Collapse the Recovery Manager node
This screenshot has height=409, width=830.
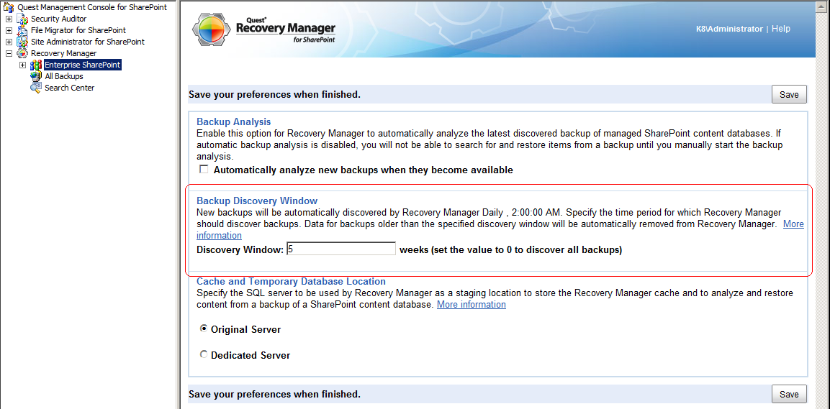click(9, 53)
